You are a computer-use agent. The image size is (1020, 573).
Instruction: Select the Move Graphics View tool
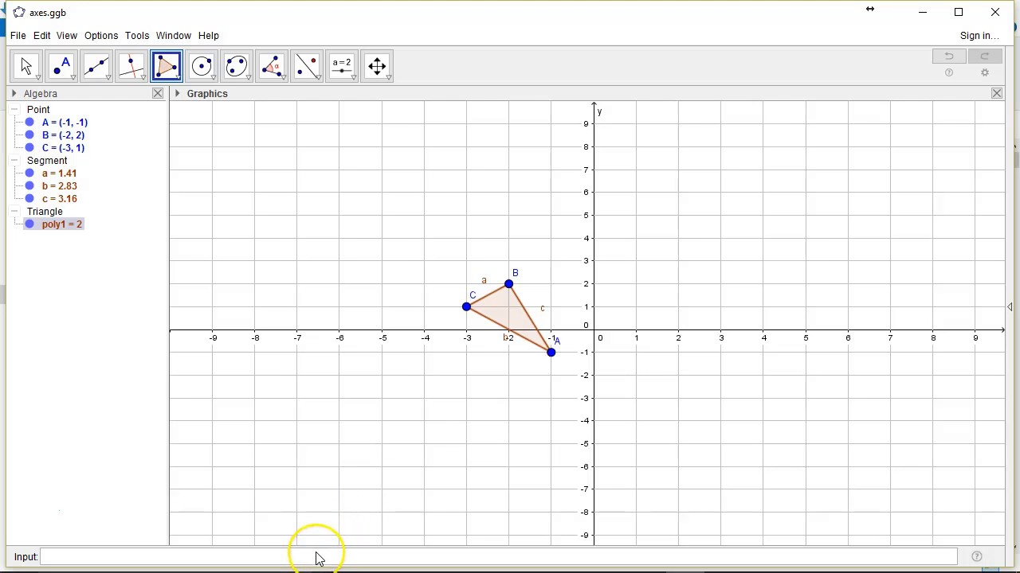(x=377, y=66)
